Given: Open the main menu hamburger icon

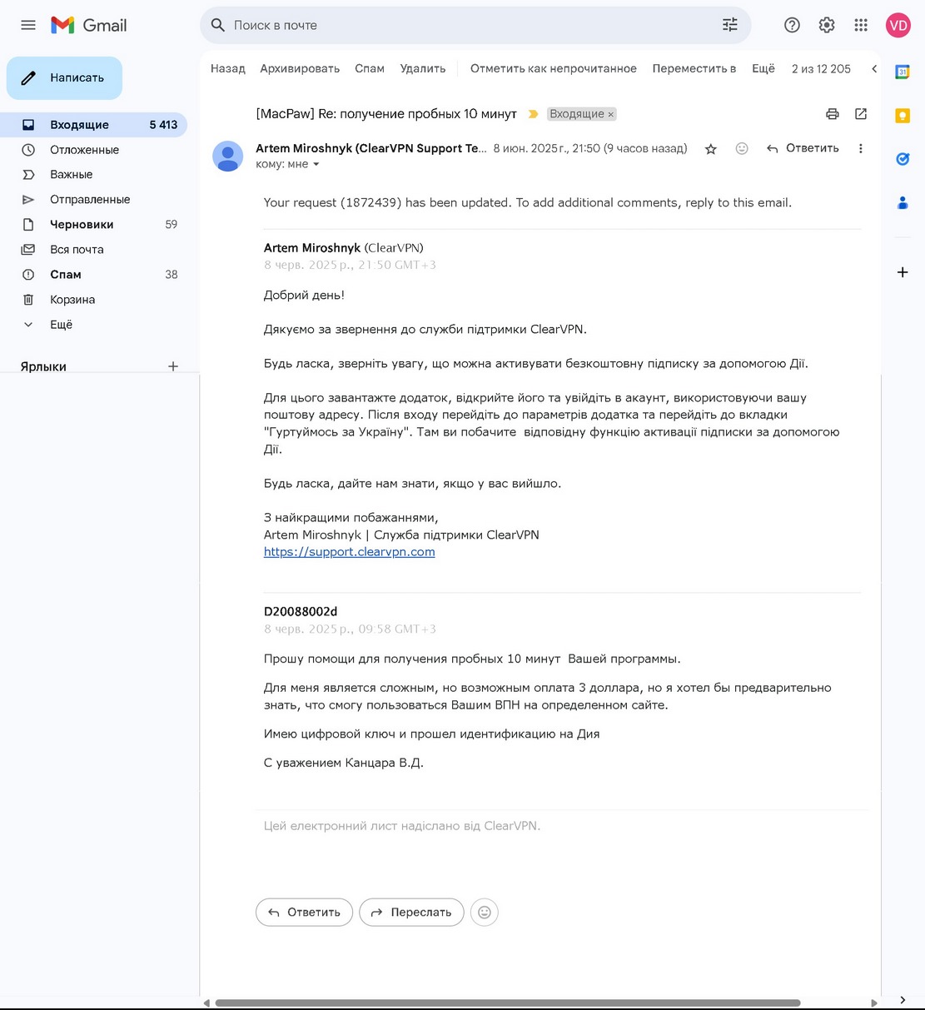Looking at the screenshot, I should pos(28,25).
